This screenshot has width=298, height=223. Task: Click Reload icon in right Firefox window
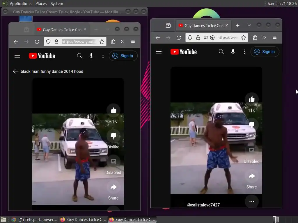pos(179,37)
